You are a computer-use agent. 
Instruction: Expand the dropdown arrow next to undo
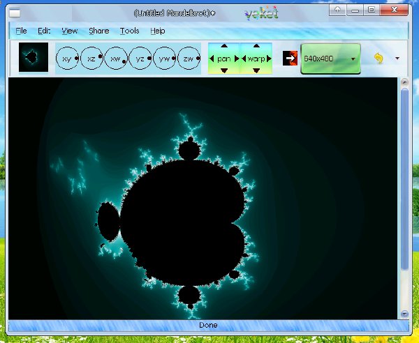pos(397,59)
